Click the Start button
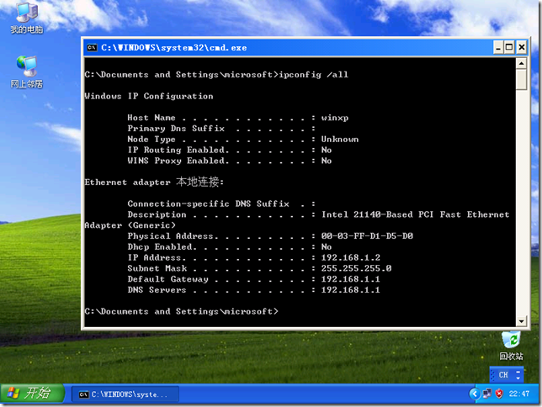The image size is (542, 407). pos(33,394)
